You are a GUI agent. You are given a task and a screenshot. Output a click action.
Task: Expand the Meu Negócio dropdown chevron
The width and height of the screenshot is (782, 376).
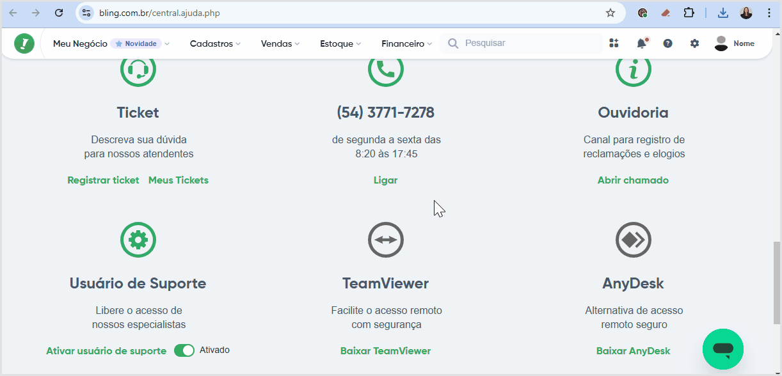[x=167, y=44]
